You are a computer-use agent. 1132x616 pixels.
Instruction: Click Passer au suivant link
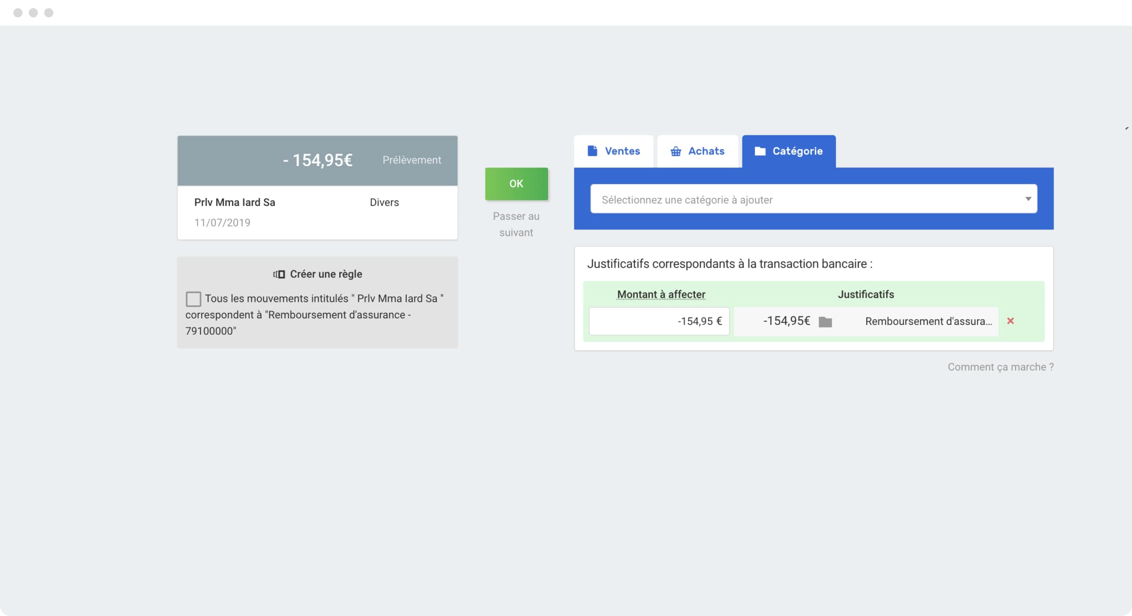tap(516, 224)
